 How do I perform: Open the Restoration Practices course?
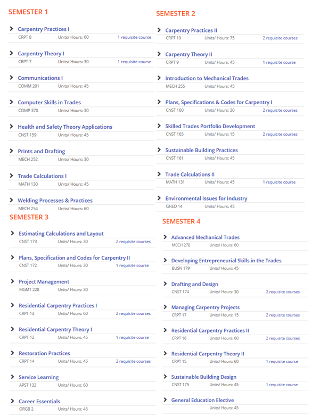[x=44, y=353]
